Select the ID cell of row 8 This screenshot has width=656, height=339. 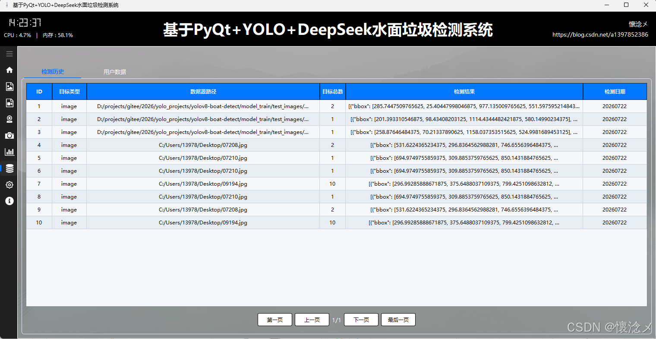pos(39,197)
